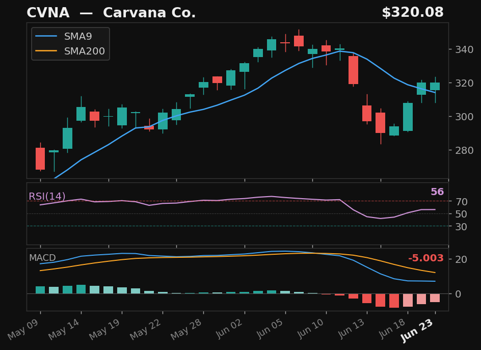Click the Jun 18 date label
Viewport: 481px width, 350px height.
tap(393, 328)
